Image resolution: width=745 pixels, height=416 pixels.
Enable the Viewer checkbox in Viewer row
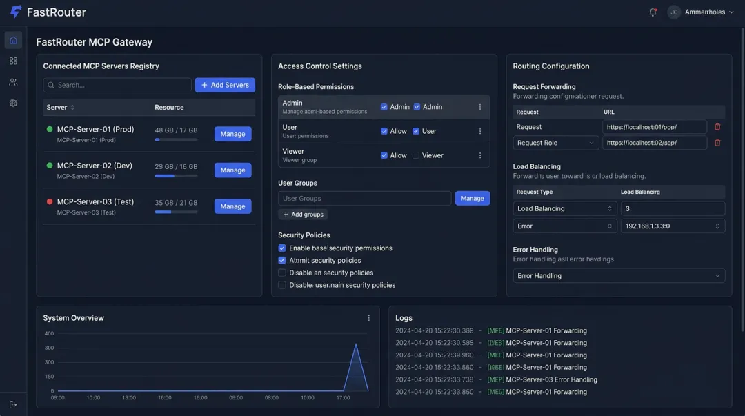pos(416,155)
